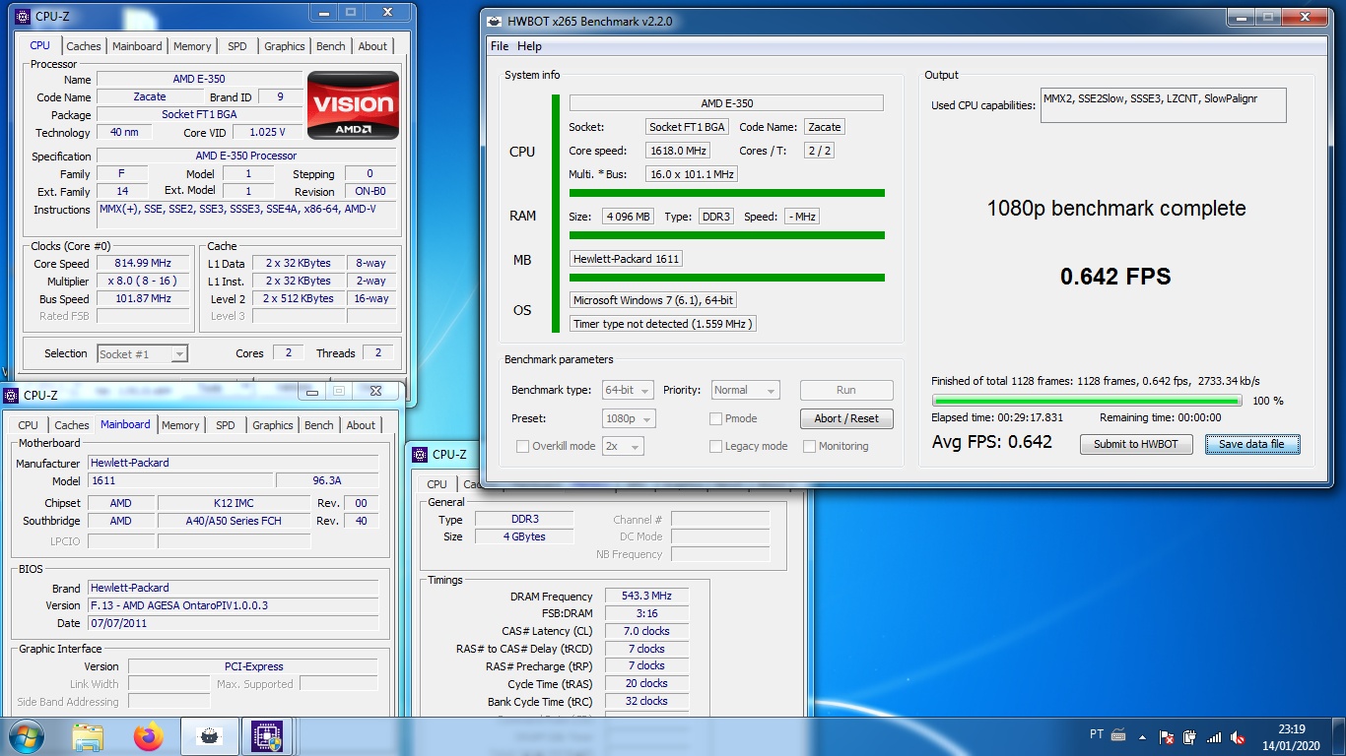Click the Southbridge A40/A50 Series FCH field
Screen dimensions: 1346x756
coord(234,521)
